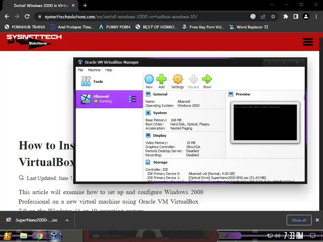Open a new browser tab
Viewport: 323px width, 242px height.
[x=85, y=6]
